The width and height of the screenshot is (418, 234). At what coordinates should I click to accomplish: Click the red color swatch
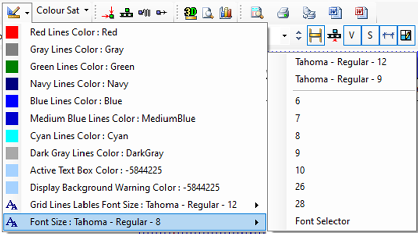click(12, 32)
